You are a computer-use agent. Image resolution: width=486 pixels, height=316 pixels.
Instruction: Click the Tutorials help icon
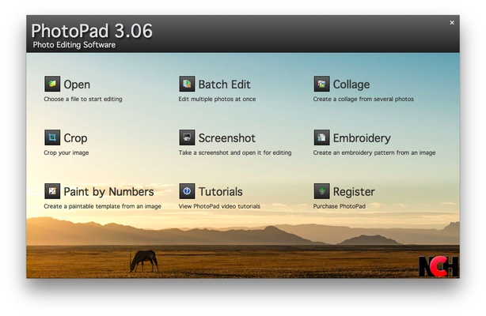(x=187, y=191)
